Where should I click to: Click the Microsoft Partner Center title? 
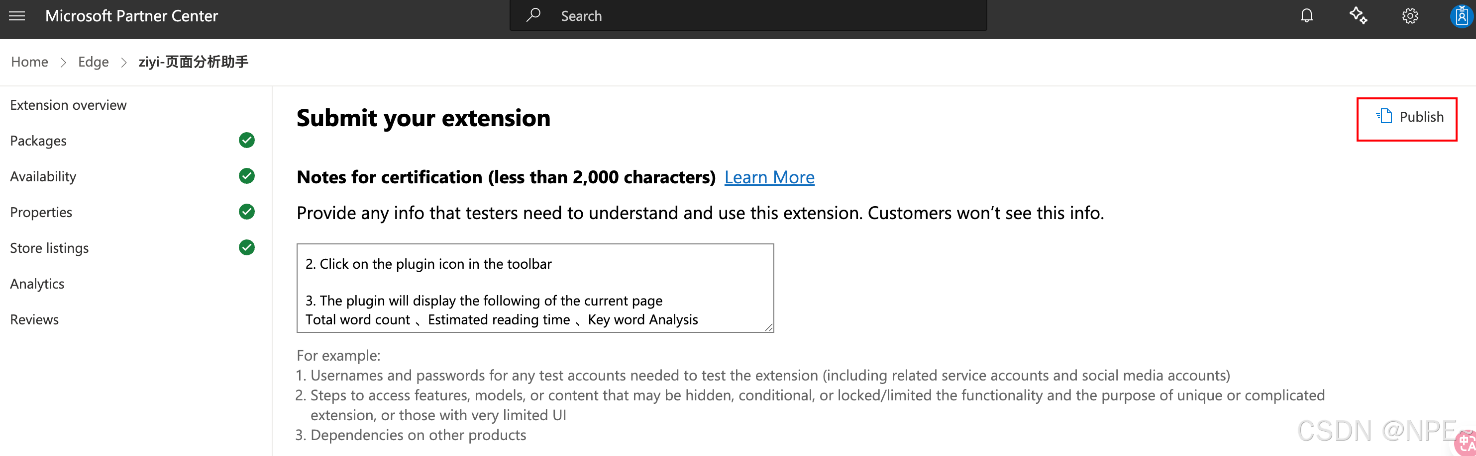[x=132, y=16]
